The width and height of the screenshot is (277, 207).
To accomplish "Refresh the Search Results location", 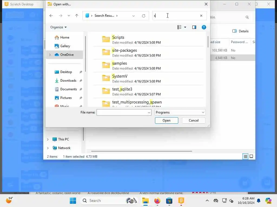I will coord(144,16).
